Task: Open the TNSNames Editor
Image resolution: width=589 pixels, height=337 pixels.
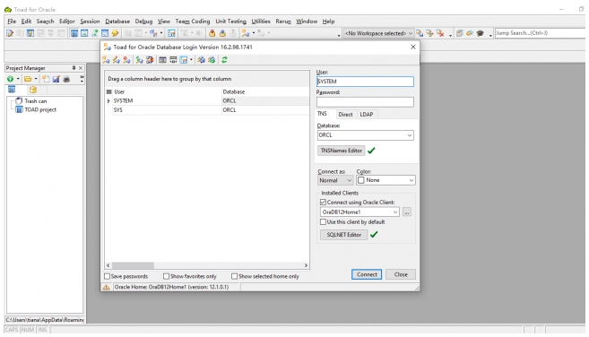Action: point(341,151)
